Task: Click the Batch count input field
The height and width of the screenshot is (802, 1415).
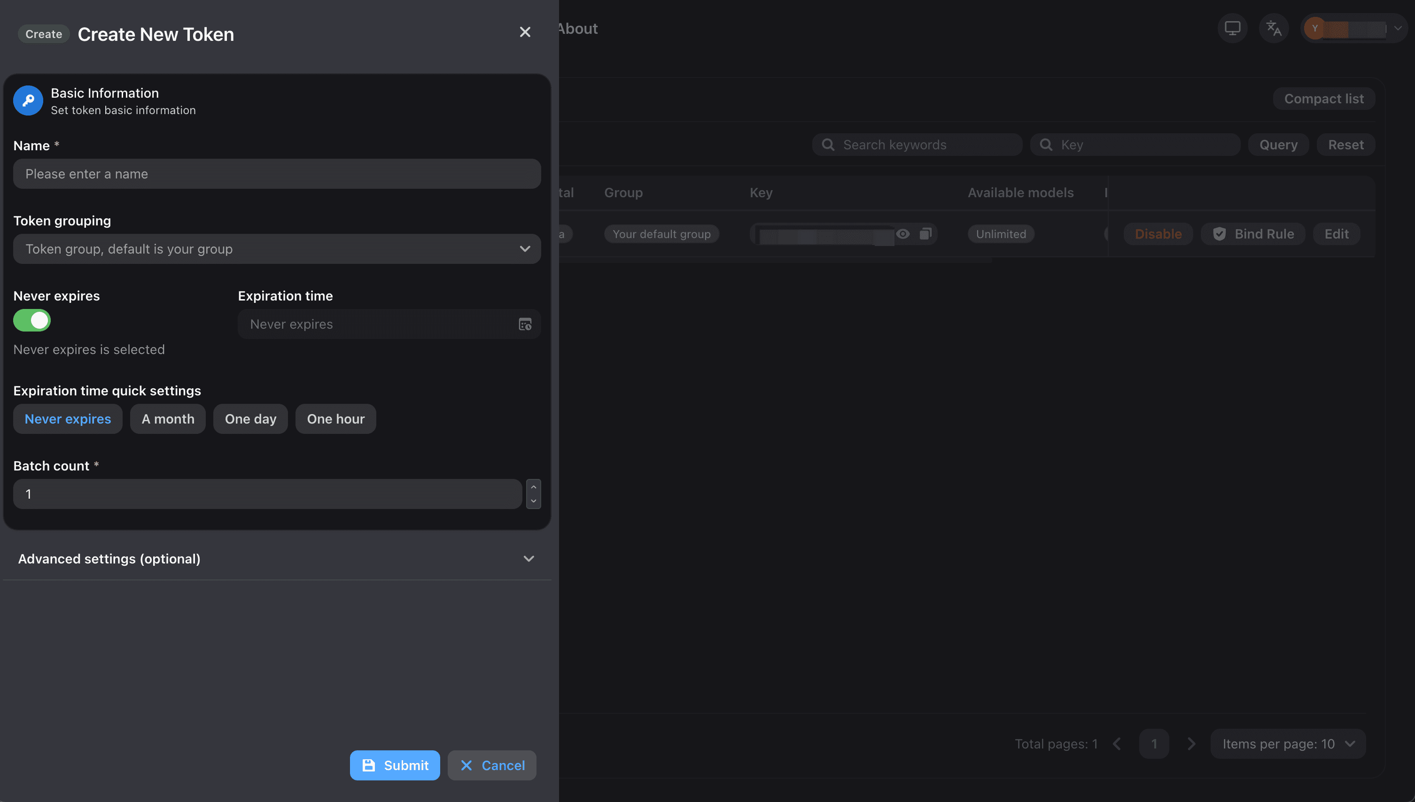Action: coord(267,494)
